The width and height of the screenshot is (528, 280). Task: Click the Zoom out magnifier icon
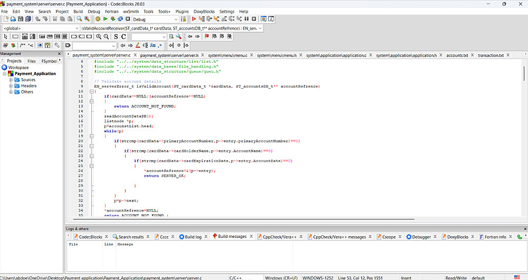point(106,36)
